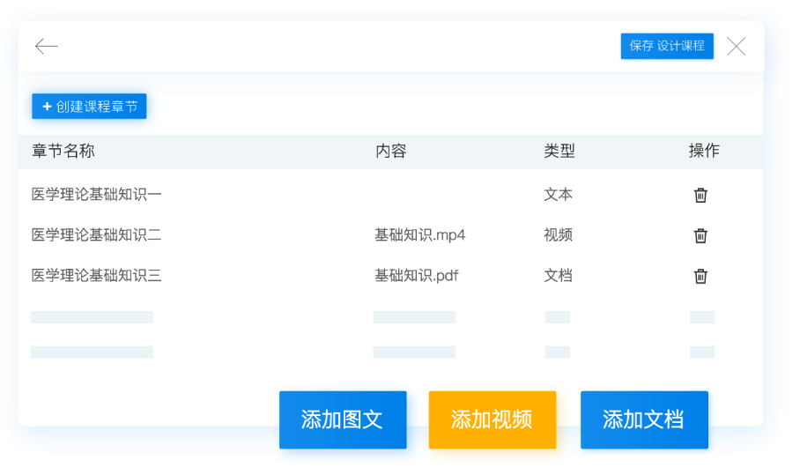
Task: Click the 保存 设计课程 button
Action: tap(666, 46)
